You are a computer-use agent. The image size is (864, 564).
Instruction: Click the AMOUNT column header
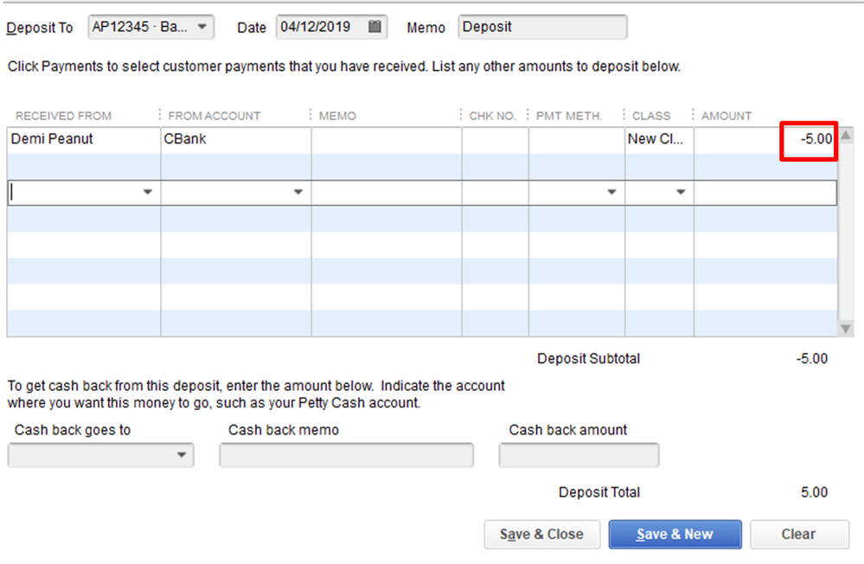click(x=726, y=116)
